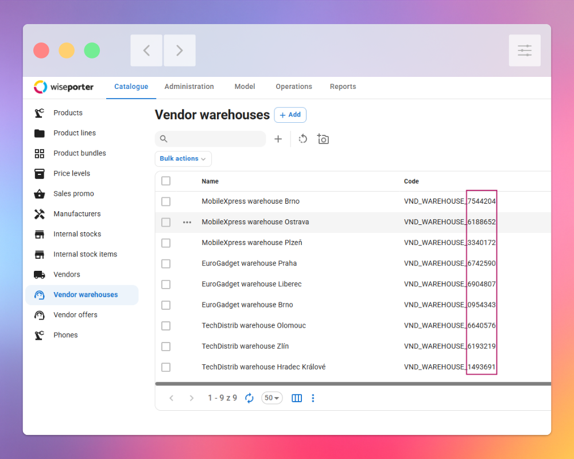The height and width of the screenshot is (459, 574).
Task: Click code VND_WAREHOUSE_7544204
Action: [x=449, y=201]
